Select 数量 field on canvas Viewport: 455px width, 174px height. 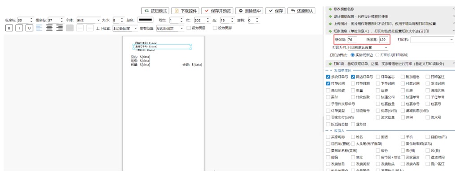pos(141,65)
